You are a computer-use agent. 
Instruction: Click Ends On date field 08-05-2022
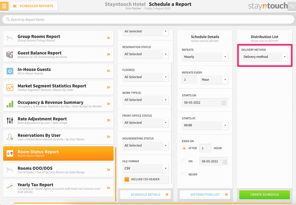click(x=214, y=161)
